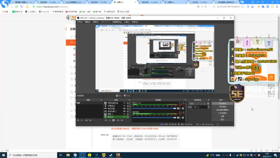Add a source with the plus icon in Sources panel
Image resolution: width=280 pixels, height=158 pixels.
106,120
